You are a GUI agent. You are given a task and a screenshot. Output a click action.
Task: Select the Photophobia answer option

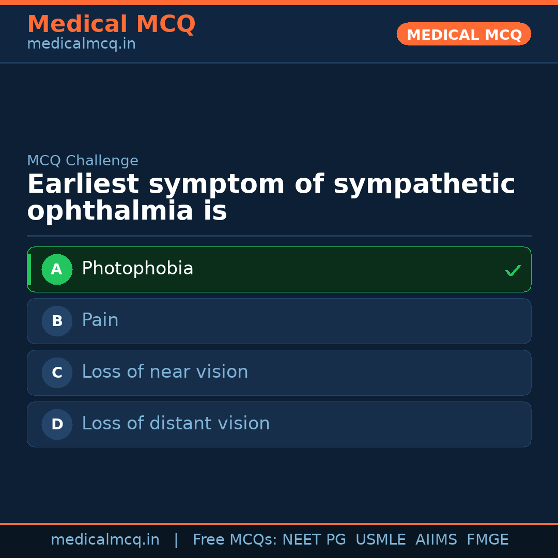click(x=279, y=269)
